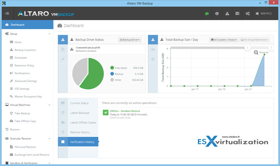Select blue download tab in Total Backup Size
The width and height of the screenshot is (280, 166).
coord(153,40)
